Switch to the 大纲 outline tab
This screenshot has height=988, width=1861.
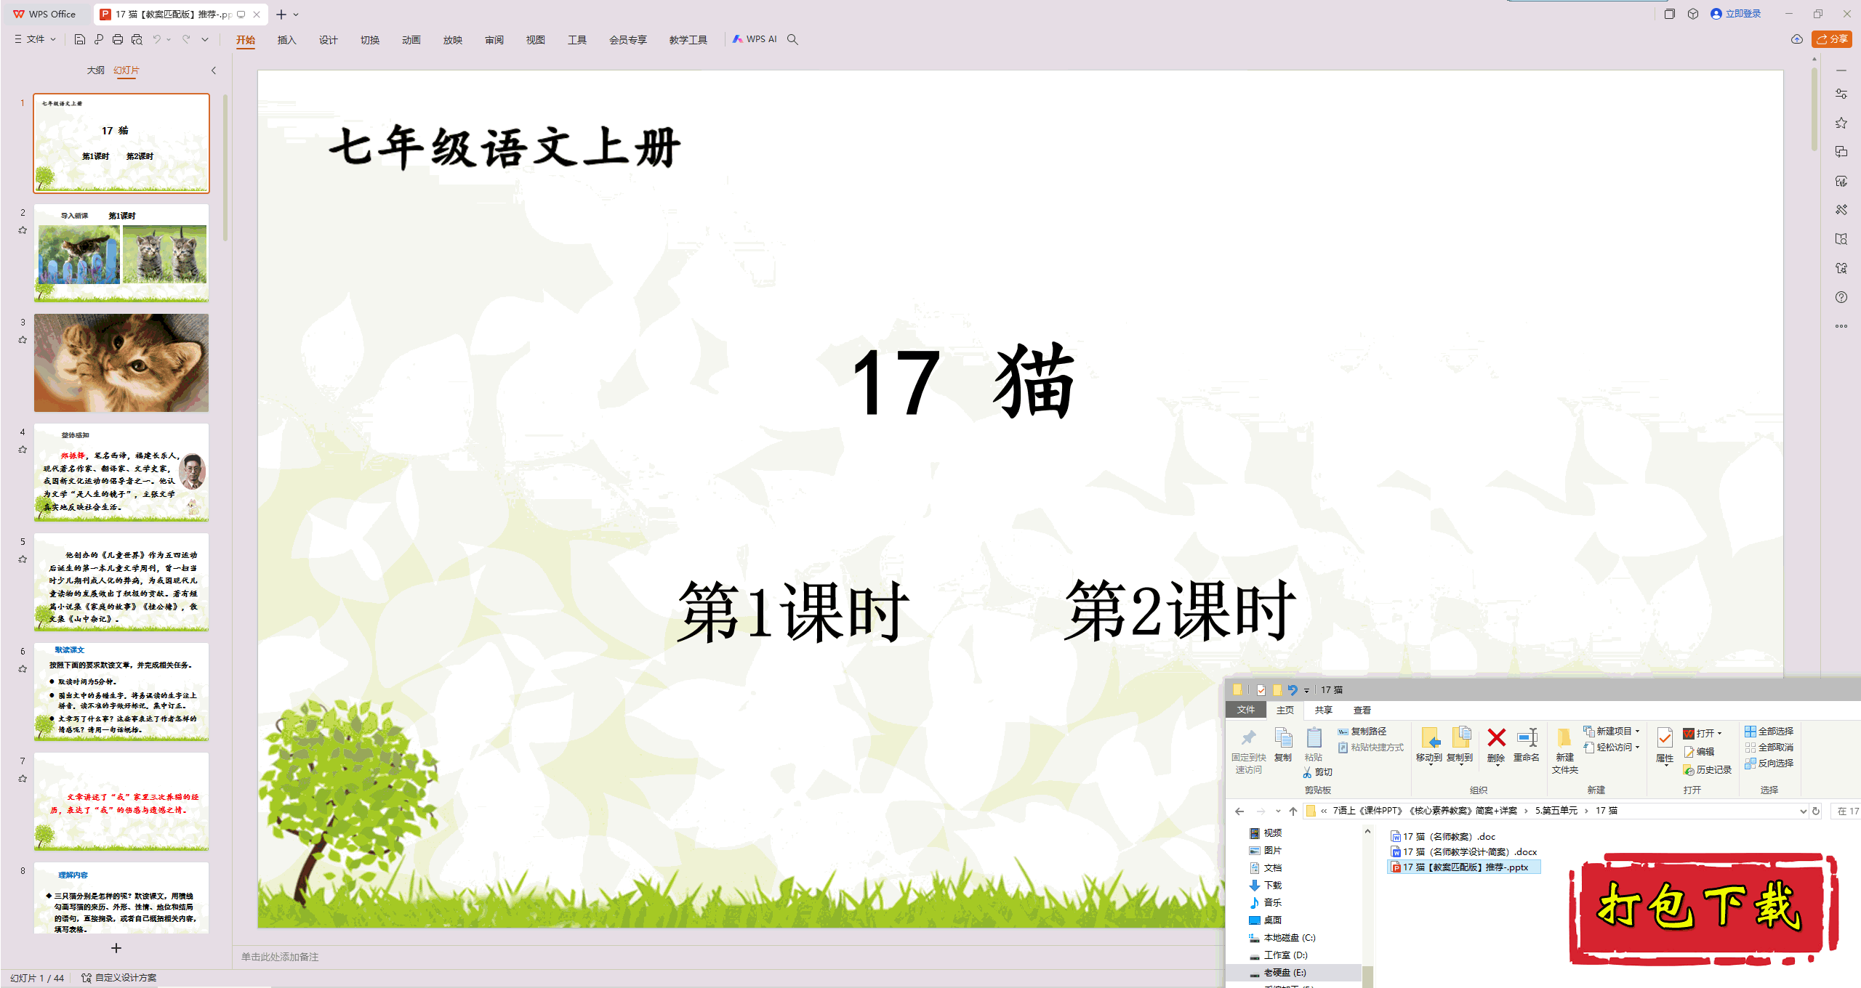(95, 70)
